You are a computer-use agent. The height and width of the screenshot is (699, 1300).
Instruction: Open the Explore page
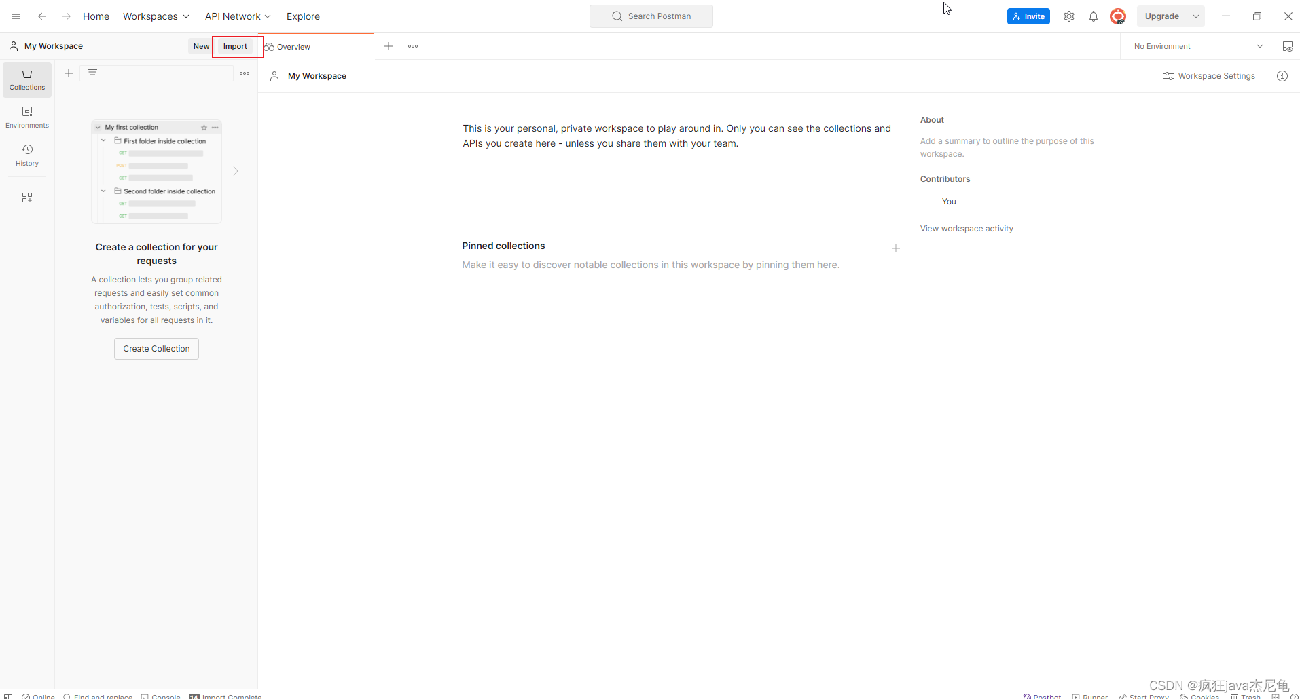point(303,16)
